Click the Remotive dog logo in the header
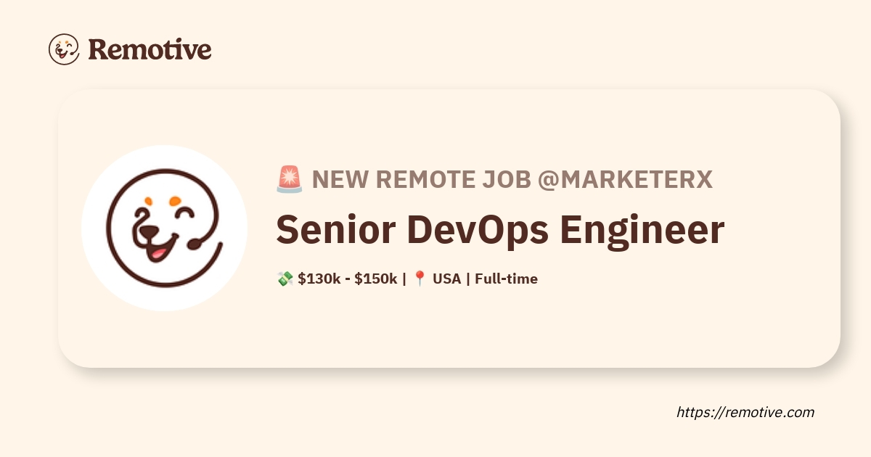The image size is (871, 457). 64,49
